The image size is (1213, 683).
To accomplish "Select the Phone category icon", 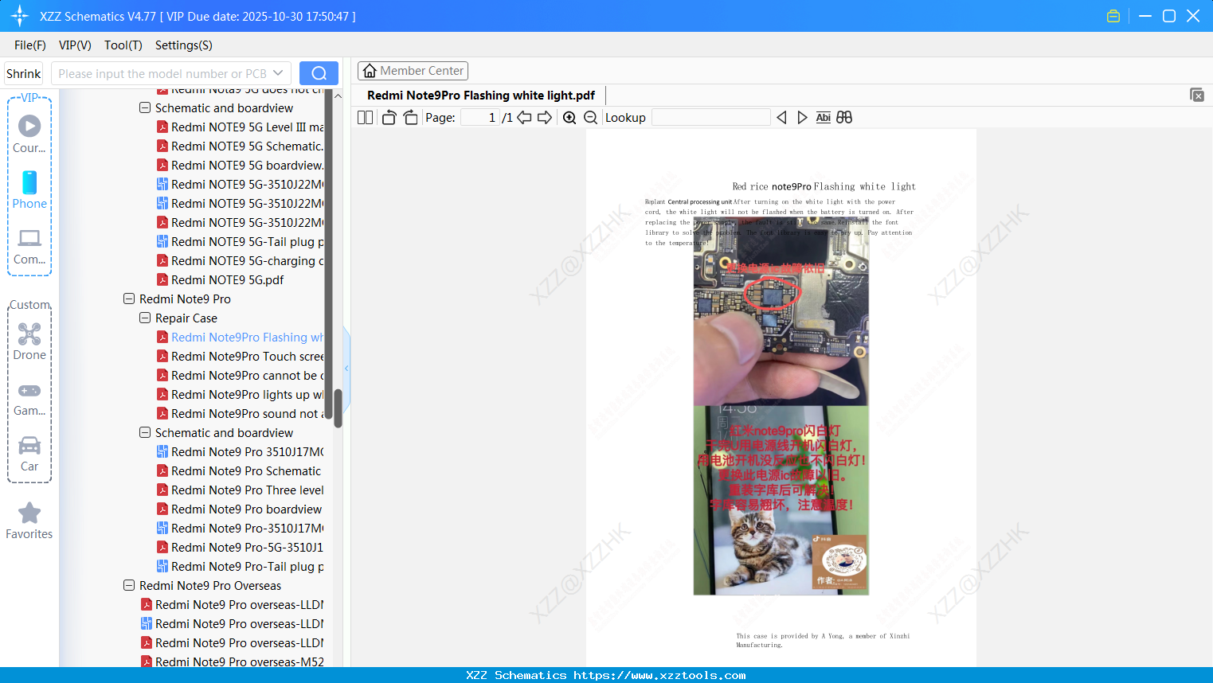I will point(29,189).
